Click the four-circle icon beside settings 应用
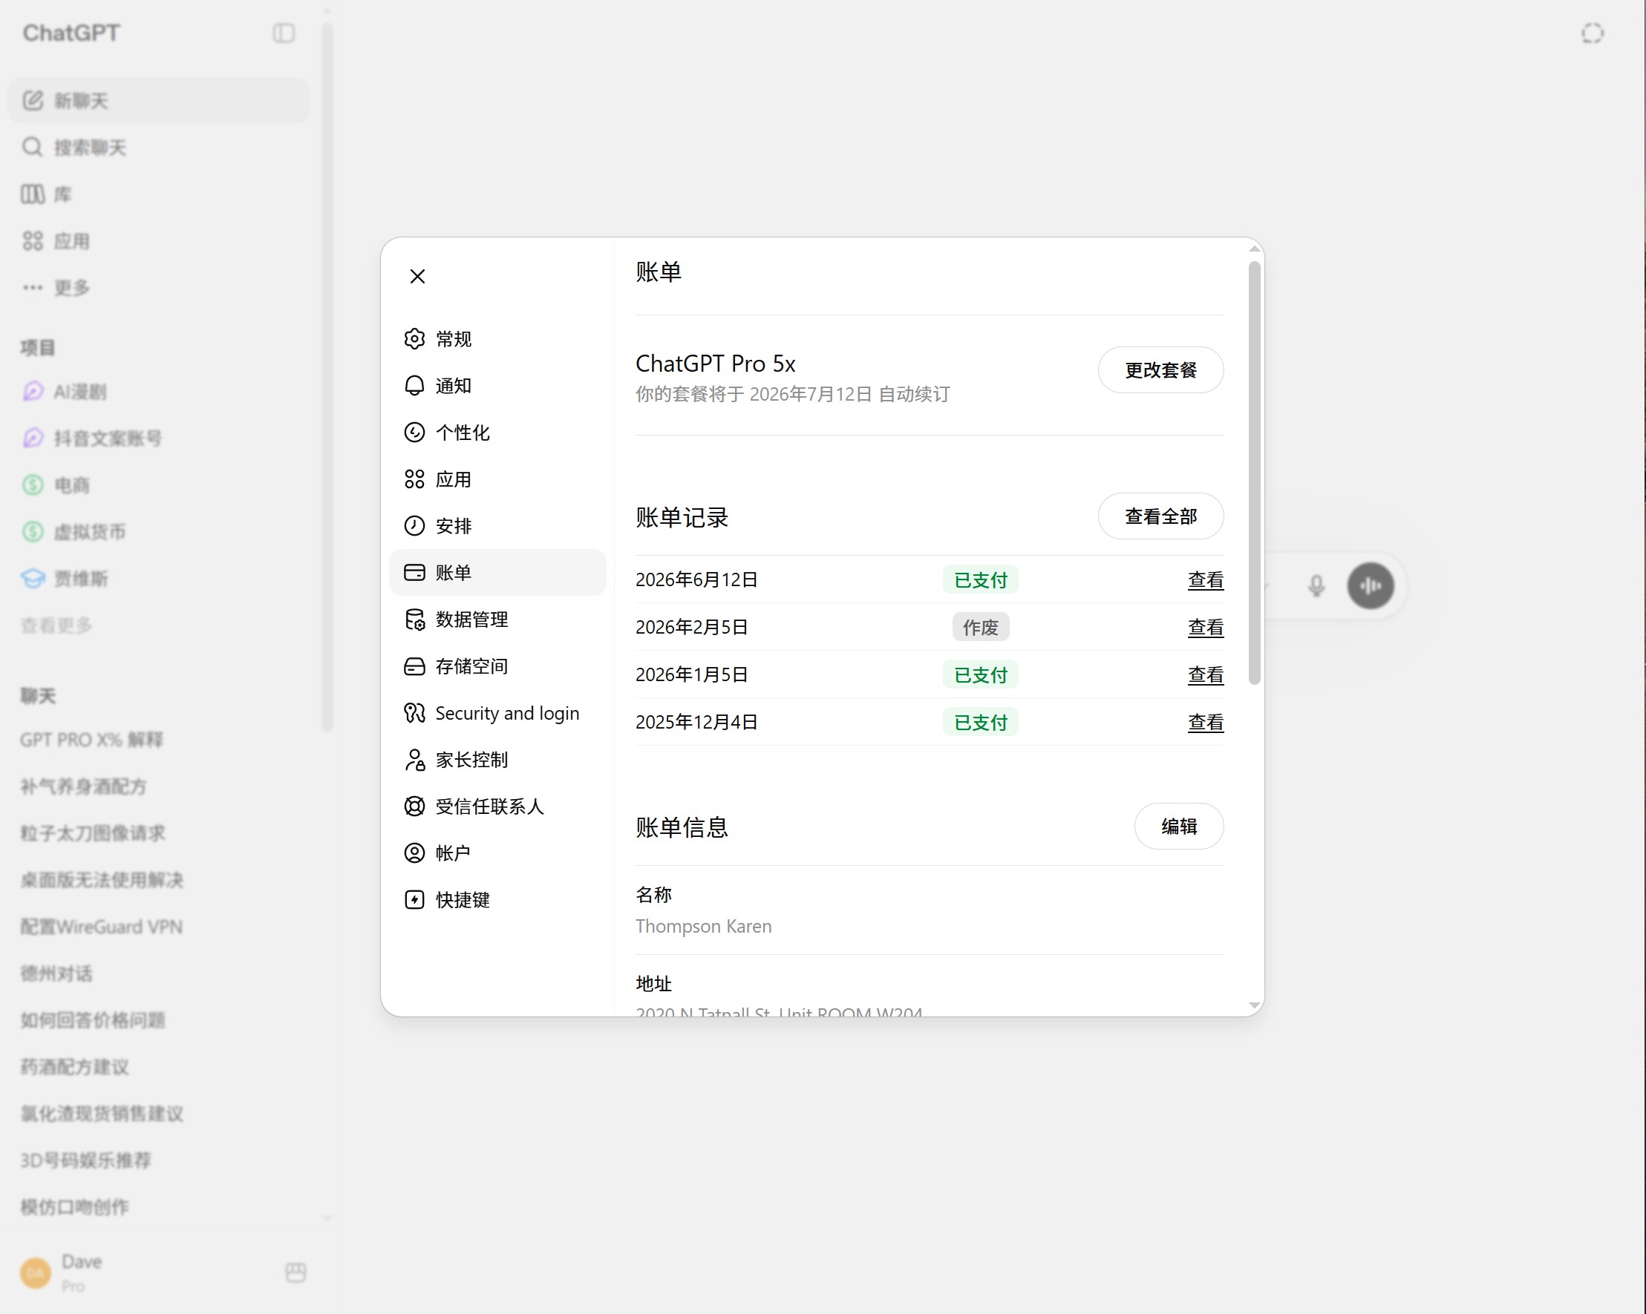Viewport: 1646px width, 1314px height. [x=414, y=479]
